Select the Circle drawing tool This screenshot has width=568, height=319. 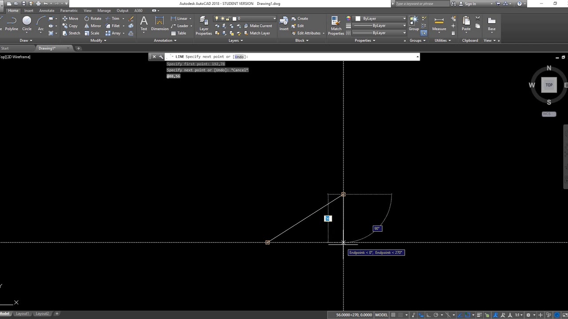27,23
